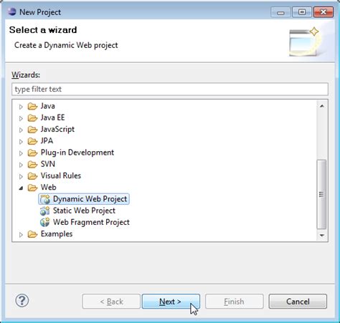Expand the Java category
The height and width of the screenshot is (323, 340).
pos(21,107)
